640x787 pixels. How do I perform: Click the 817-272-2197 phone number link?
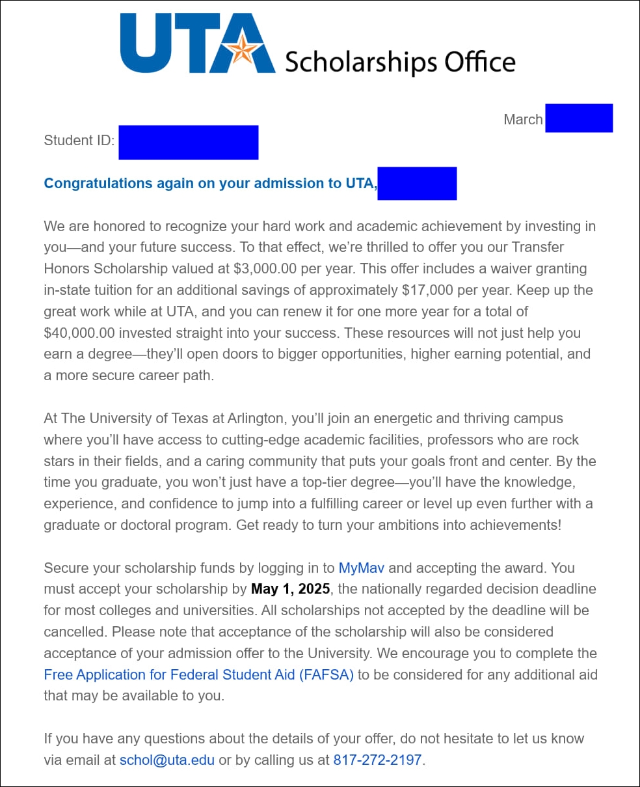click(x=377, y=760)
